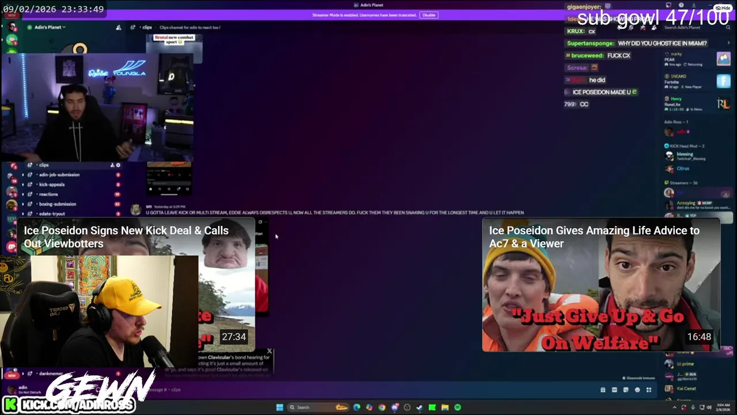Viewport: 737px width, 415px height.
Task: Open the Kick app in the taskbar
Action: [x=432, y=408]
